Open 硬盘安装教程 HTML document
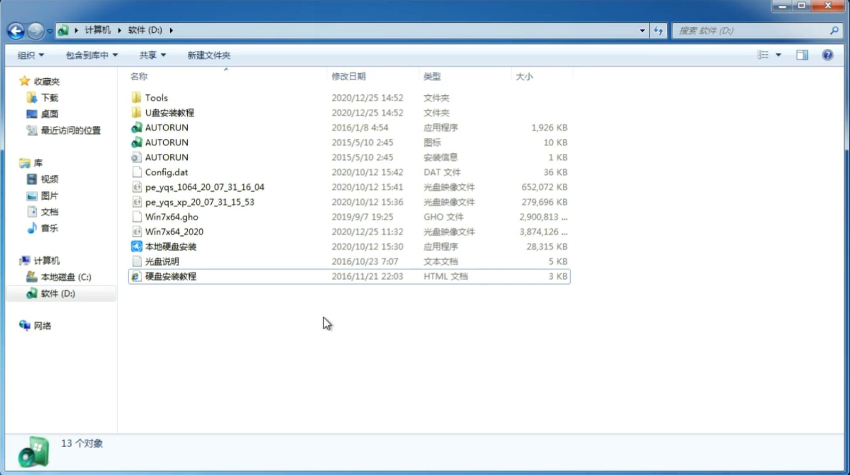The height and width of the screenshot is (475, 850). [x=170, y=276]
